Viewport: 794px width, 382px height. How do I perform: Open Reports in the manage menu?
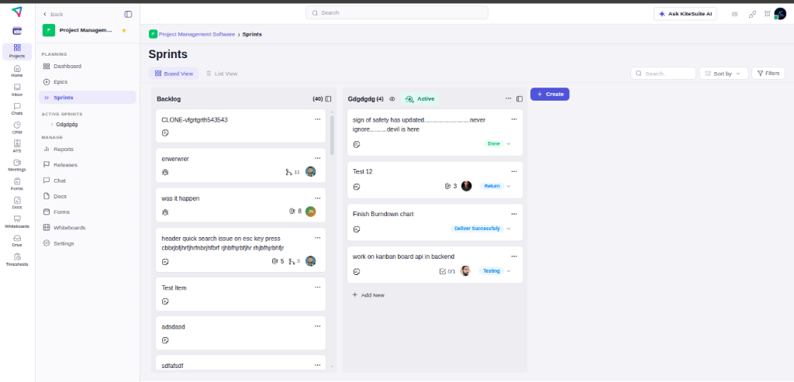[87, 150]
